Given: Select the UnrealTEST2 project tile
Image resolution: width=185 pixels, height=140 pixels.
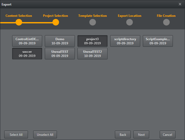Looking at the screenshot, I should (93, 54).
